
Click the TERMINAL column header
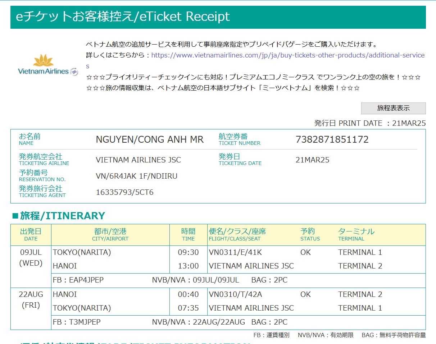click(x=356, y=235)
